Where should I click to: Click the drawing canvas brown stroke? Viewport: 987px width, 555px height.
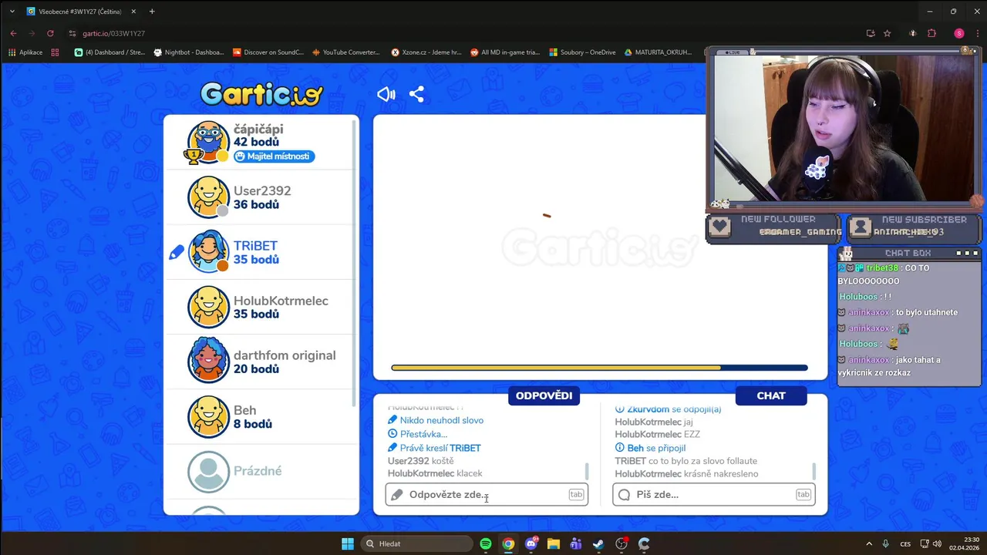[547, 216]
